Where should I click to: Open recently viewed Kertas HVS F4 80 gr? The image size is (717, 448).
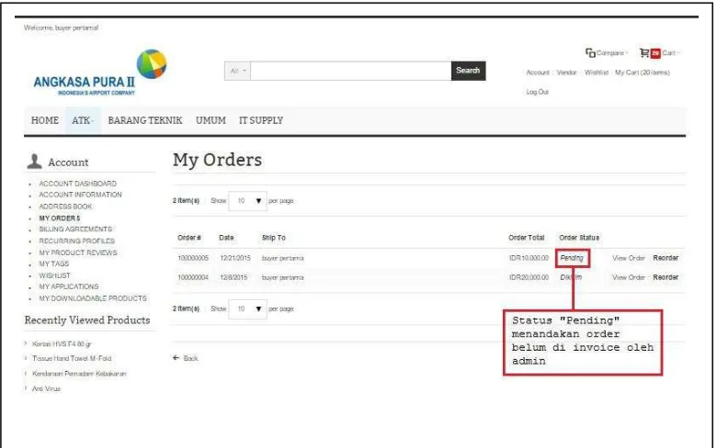62,344
